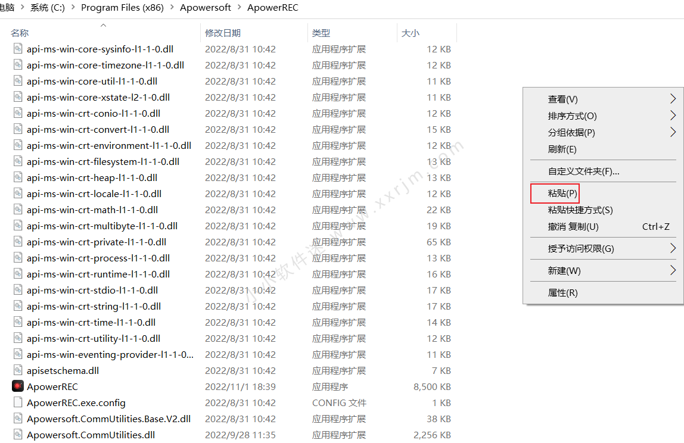
Task: Navigate to Apowersoft breadcrumb
Action: (206, 7)
